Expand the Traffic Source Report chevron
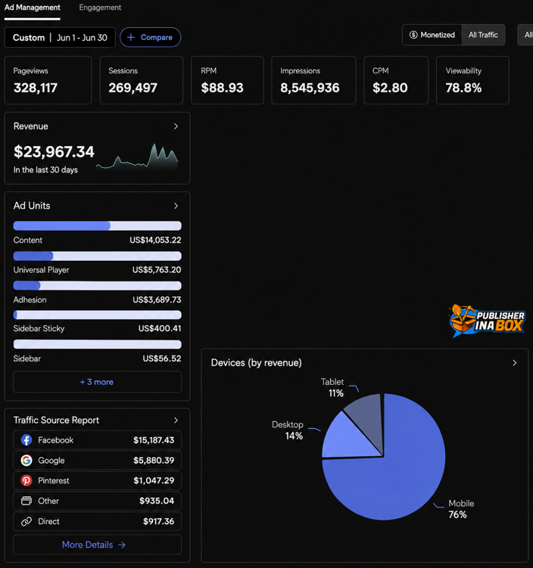Screen dimensions: 533x568 pos(176,421)
